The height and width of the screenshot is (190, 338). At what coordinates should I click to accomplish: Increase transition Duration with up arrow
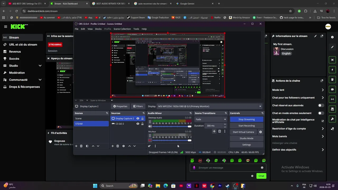225,124
